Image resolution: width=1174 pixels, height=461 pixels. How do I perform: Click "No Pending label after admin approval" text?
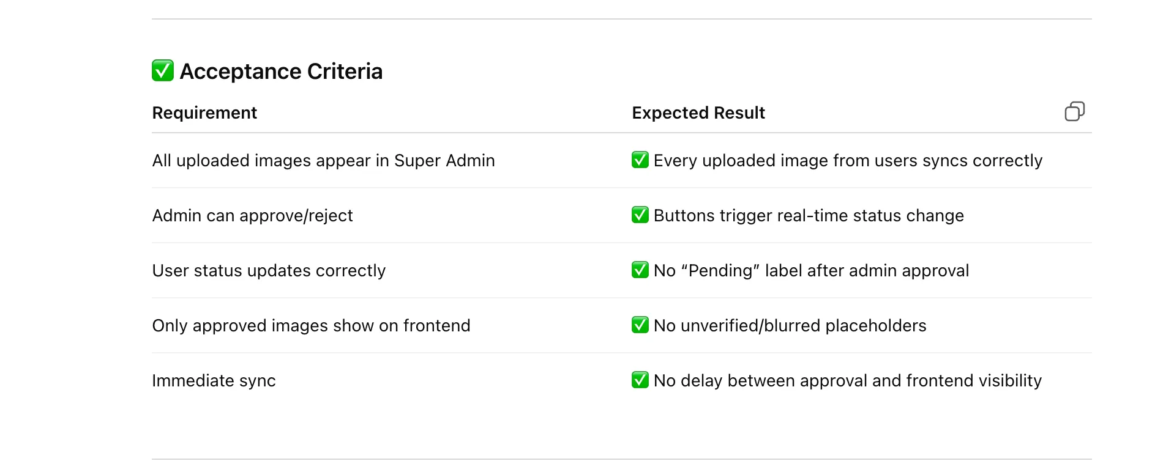coord(811,271)
